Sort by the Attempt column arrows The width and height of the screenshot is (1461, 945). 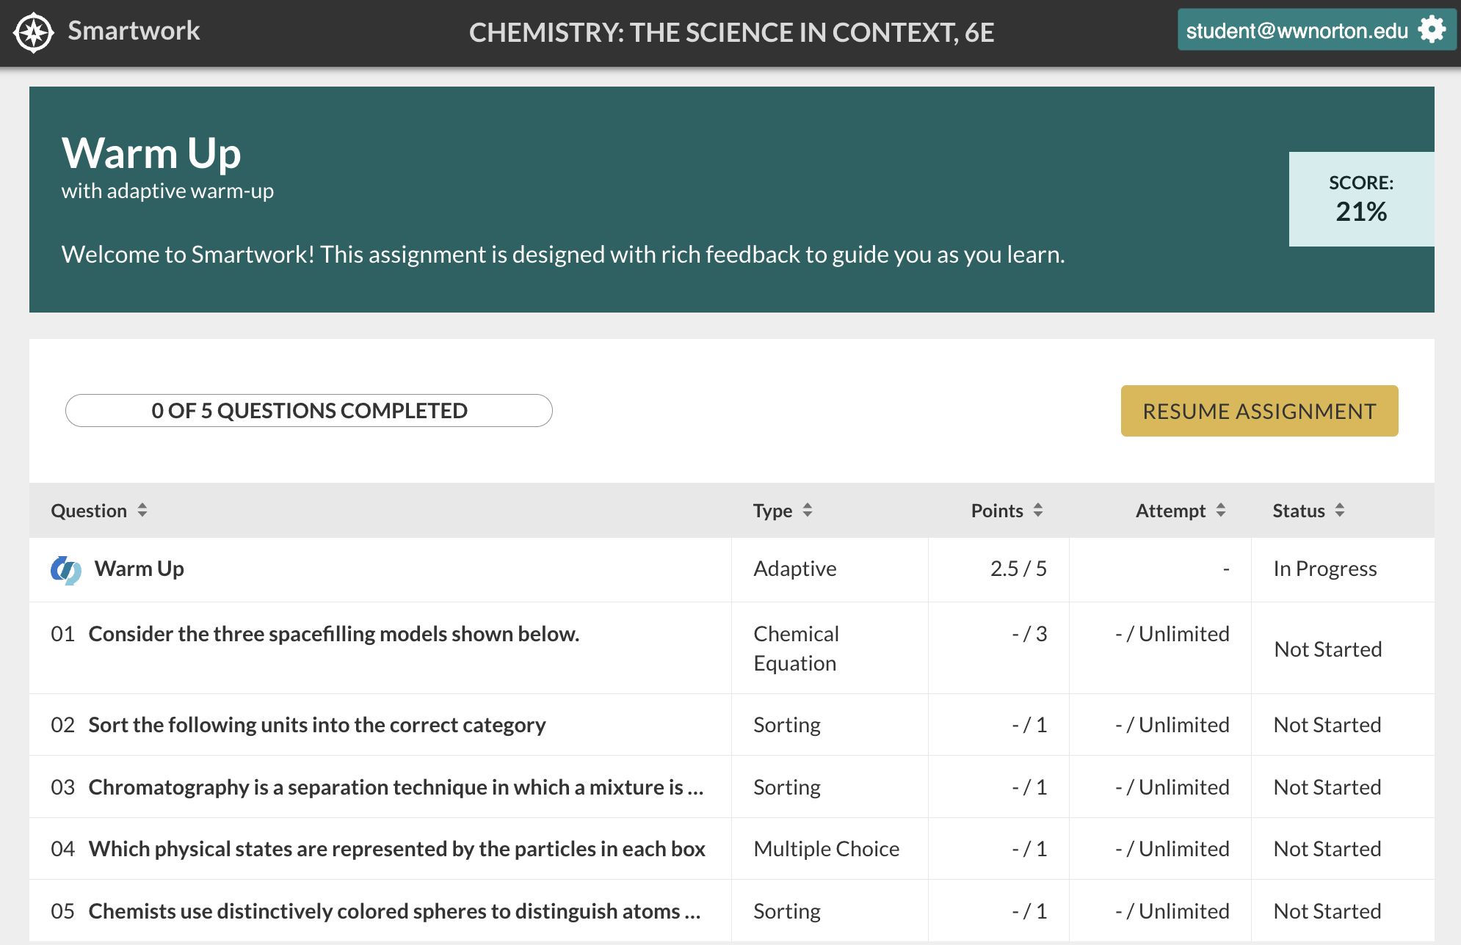[x=1221, y=510]
